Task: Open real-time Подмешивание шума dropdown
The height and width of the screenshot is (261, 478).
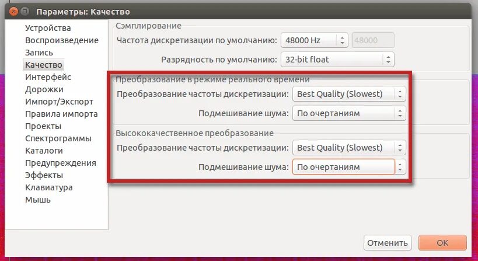Action: click(x=349, y=113)
